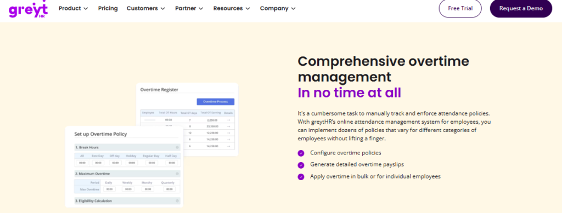Click details arrow for 23,350.00 row
Image resolution: width=562 pixels, height=213 pixels.
tap(229, 126)
